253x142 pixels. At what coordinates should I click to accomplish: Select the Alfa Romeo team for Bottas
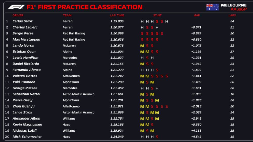(71, 76)
